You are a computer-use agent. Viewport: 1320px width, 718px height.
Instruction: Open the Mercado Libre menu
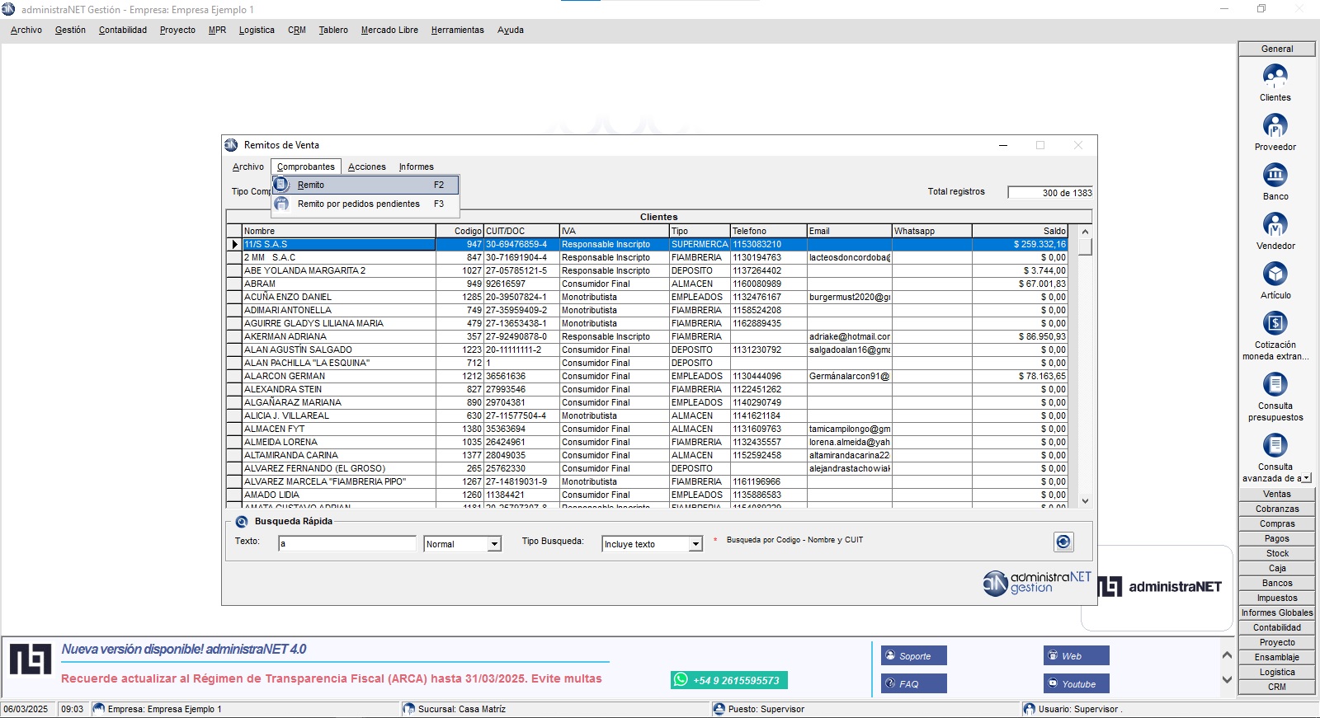coord(389,31)
